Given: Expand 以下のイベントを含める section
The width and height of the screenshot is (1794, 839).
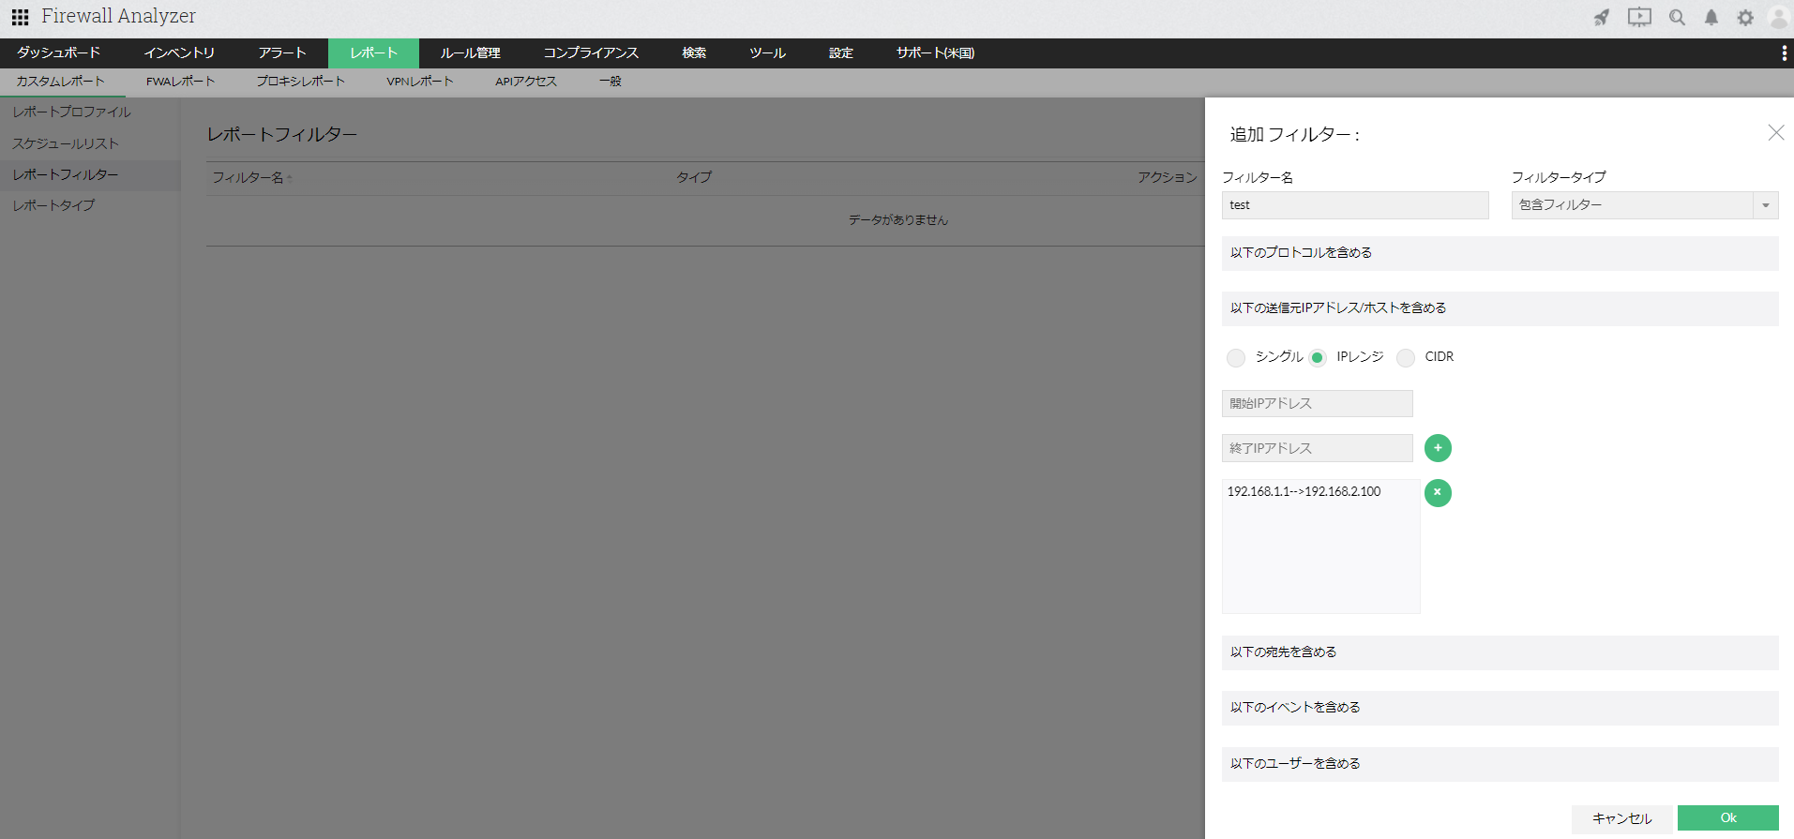Looking at the screenshot, I should click(x=1500, y=708).
